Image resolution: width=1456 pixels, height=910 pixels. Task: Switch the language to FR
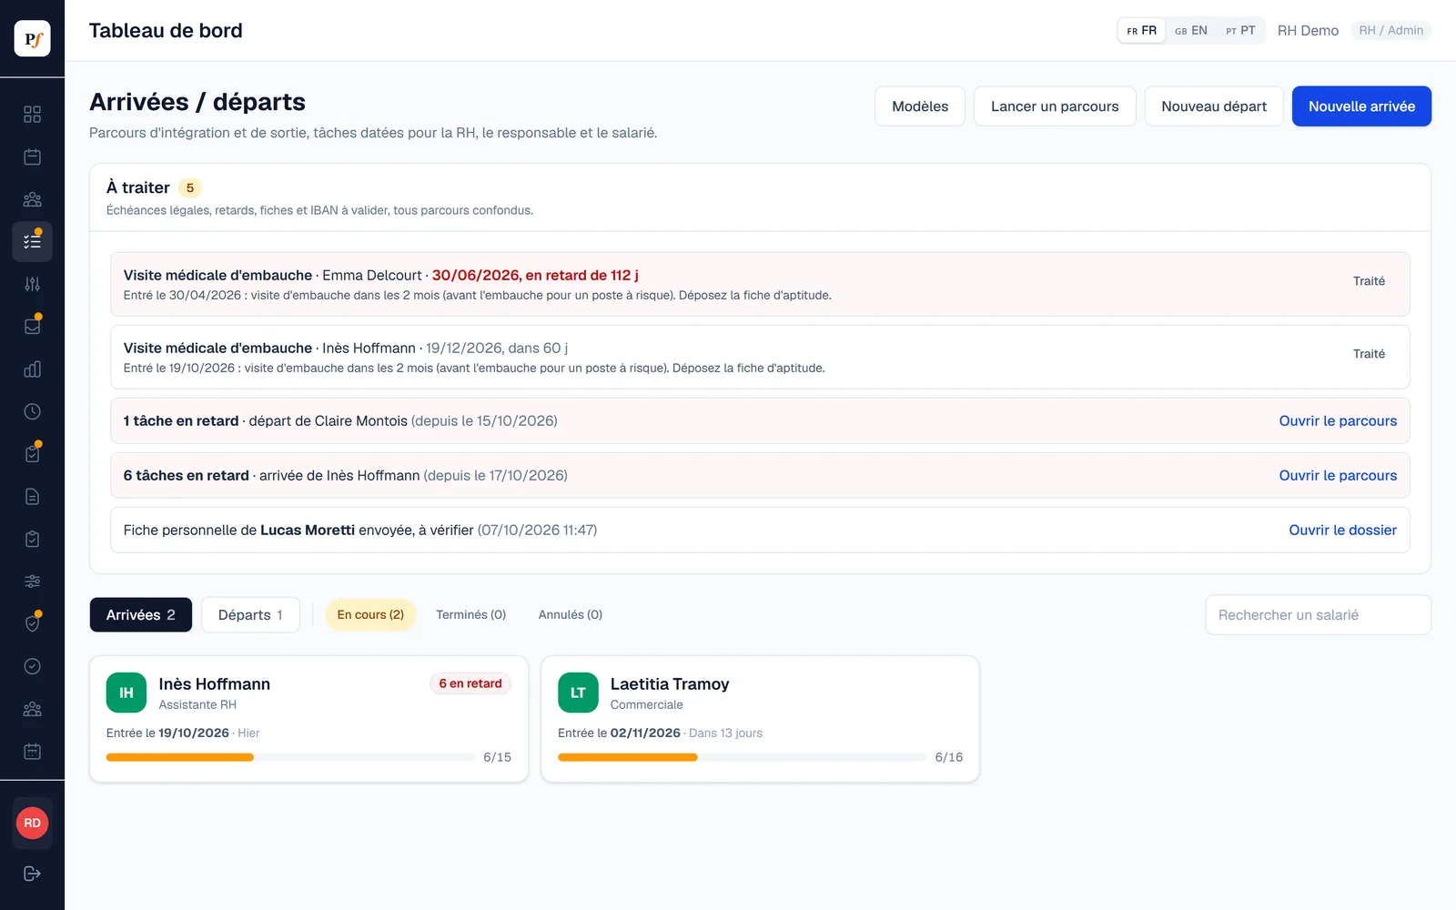[x=1141, y=30]
